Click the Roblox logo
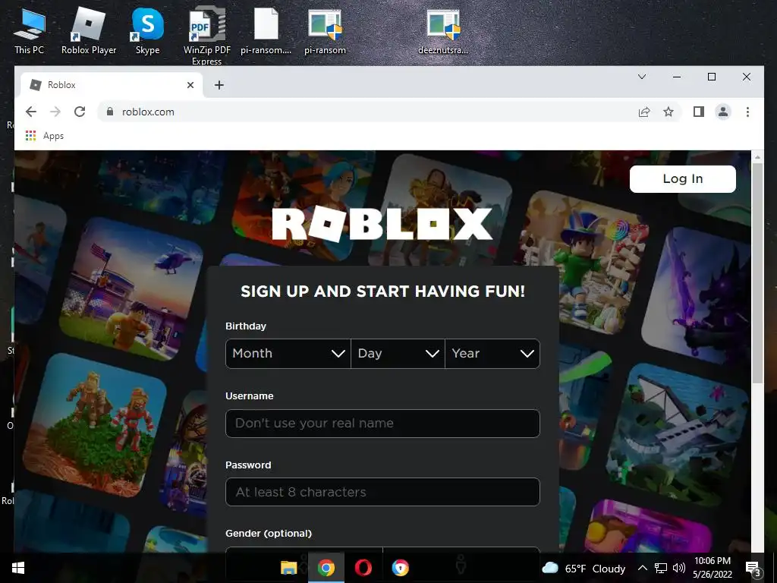777x583 pixels. (382, 224)
